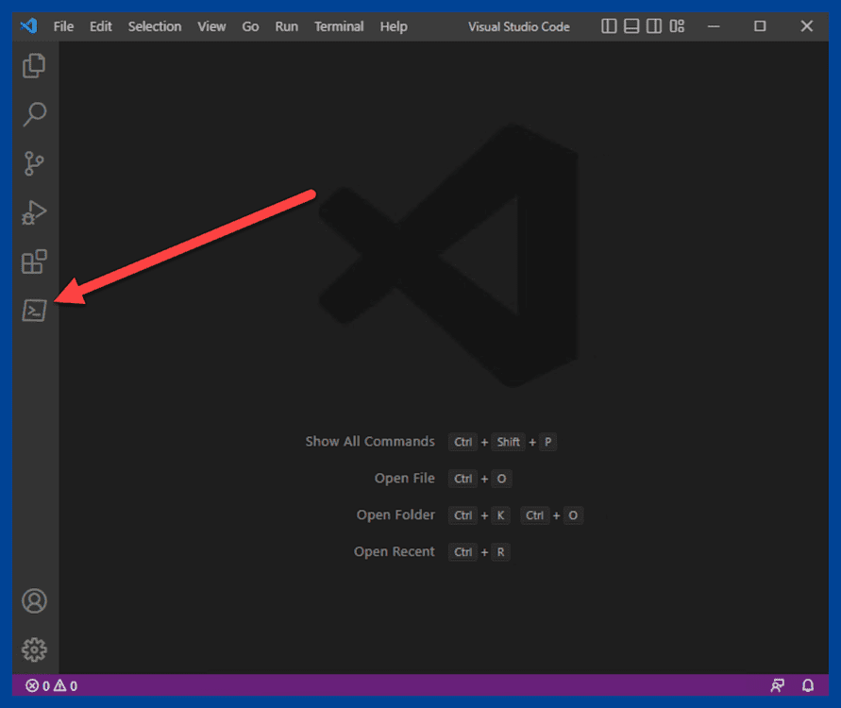Open the Terminal menu
Viewport: 841px width, 708px height.
coord(339,26)
